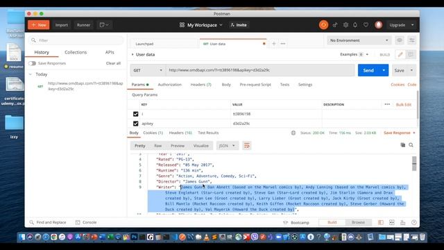This screenshot has height=250, width=444.
Task: Open keyboard shortcuts icon in bottom bar
Action: [402, 222]
